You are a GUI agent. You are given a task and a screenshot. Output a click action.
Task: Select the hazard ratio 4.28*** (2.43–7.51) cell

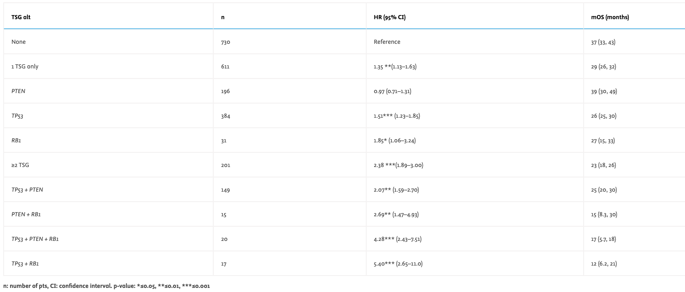pyautogui.click(x=397, y=239)
